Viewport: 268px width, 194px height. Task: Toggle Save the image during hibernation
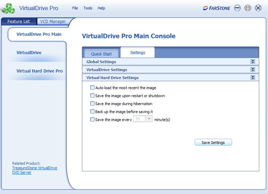click(92, 103)
